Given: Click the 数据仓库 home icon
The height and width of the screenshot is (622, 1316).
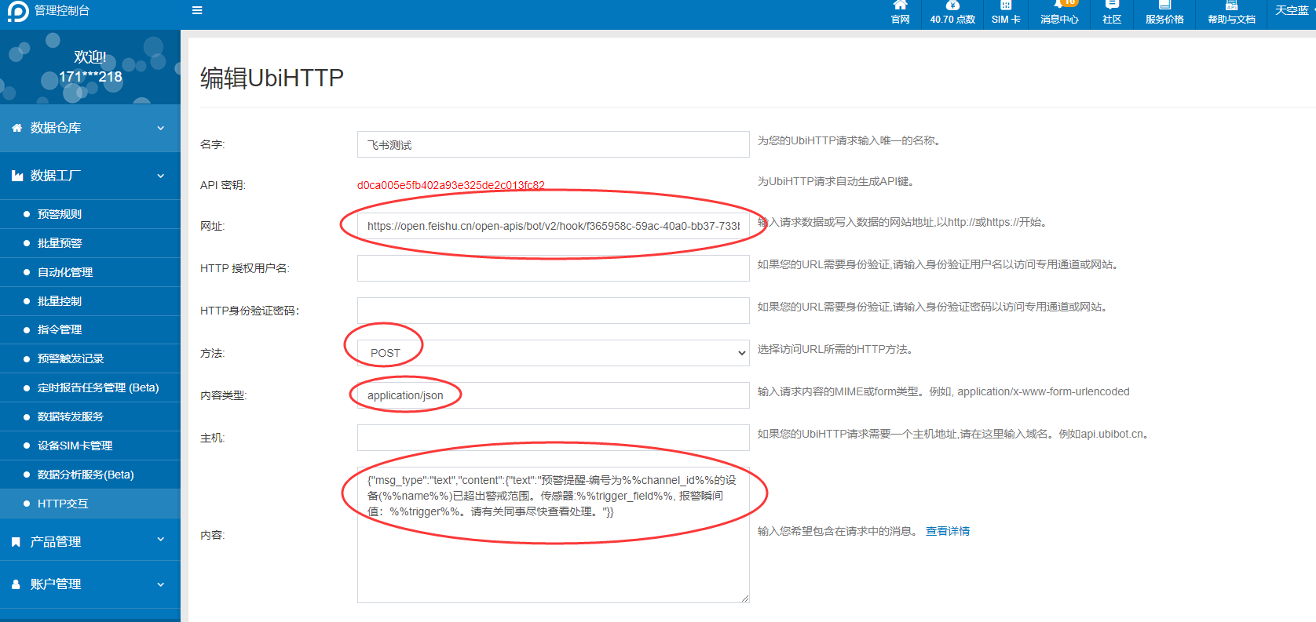Looking at the screenshot, I should 16,128.
